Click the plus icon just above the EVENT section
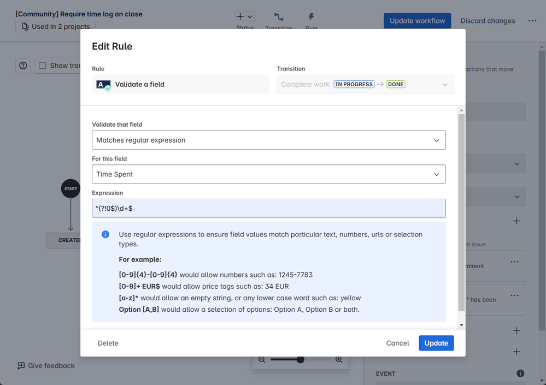 [x=516, y=352]
